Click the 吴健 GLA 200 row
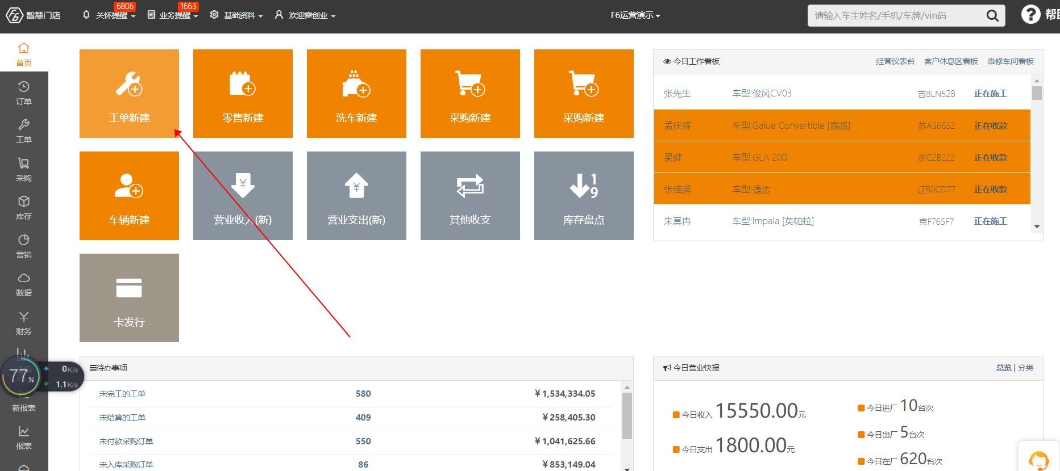The width and height of the screenshot is (1060, 471). click(x=842, y=157)
